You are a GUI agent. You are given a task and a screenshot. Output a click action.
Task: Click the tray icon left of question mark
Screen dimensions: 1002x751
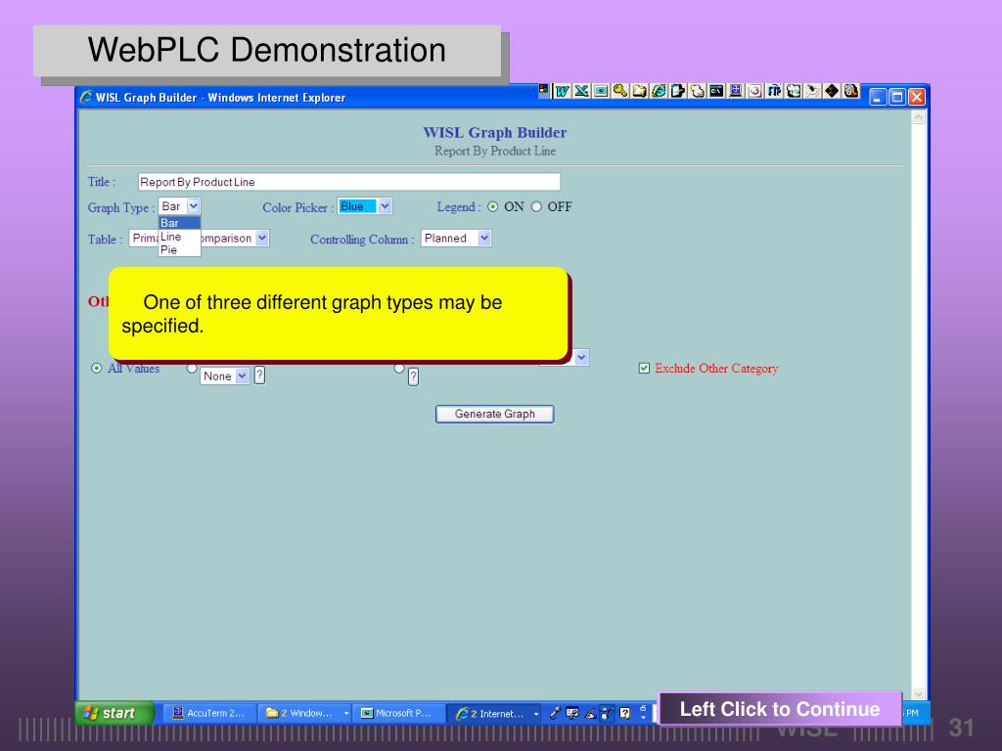pos(607,713)
